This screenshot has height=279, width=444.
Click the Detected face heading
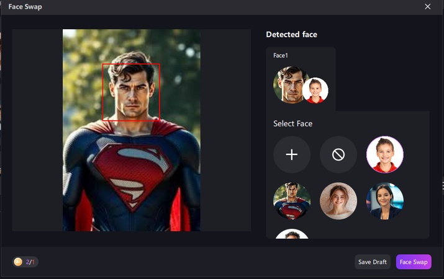(x=292, y=35)
